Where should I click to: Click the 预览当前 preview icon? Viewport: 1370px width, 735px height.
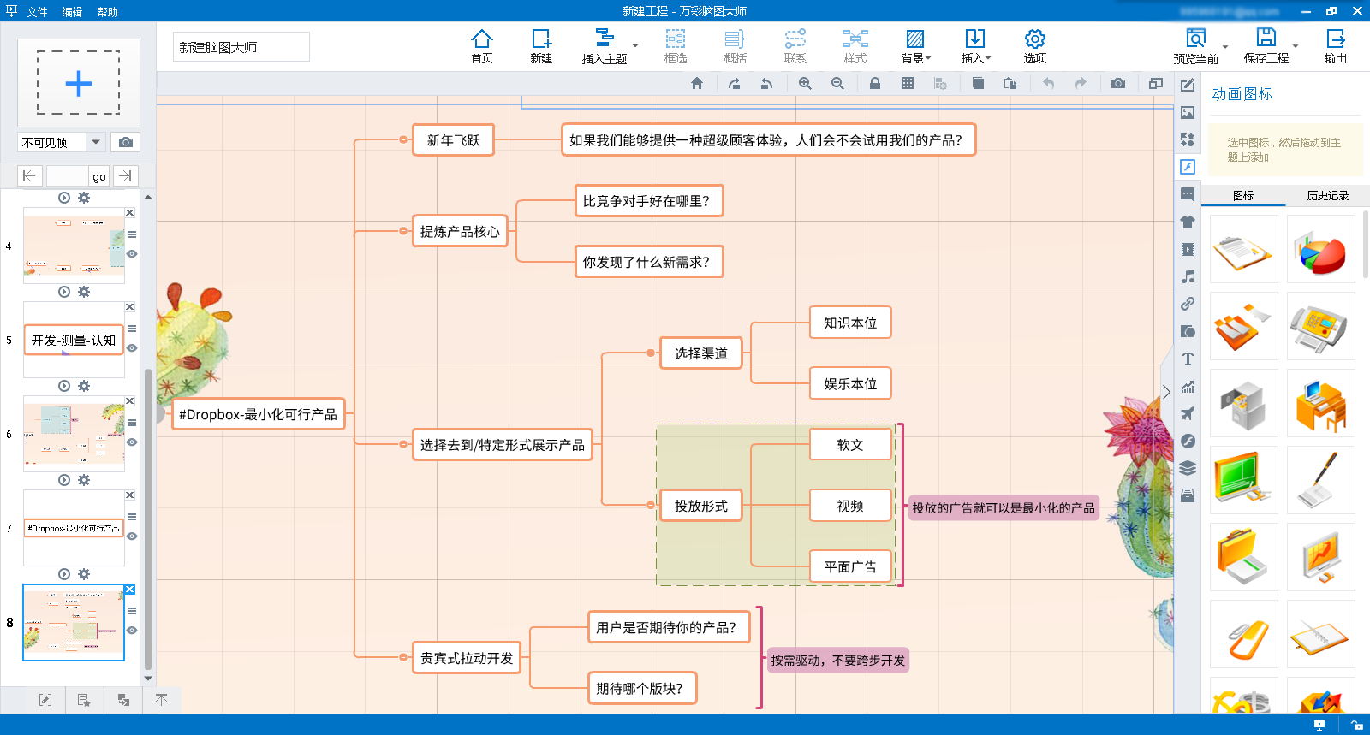tap(1196, 45)
